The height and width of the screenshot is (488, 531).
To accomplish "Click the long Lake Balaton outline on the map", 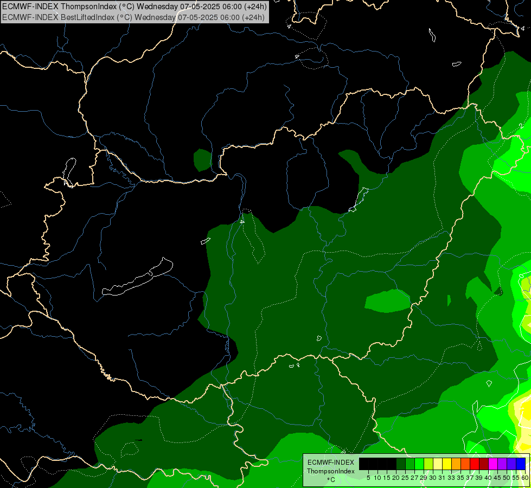I will [137, 278].
